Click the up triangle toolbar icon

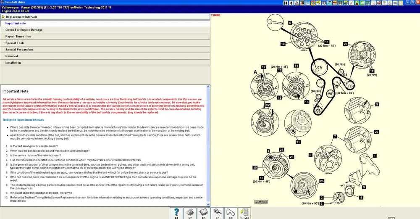297,3
